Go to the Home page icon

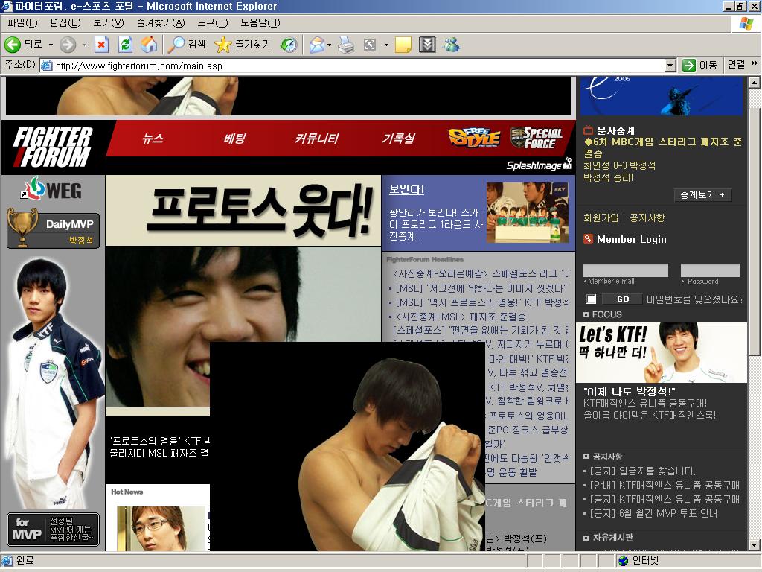(x=149, y=45)
